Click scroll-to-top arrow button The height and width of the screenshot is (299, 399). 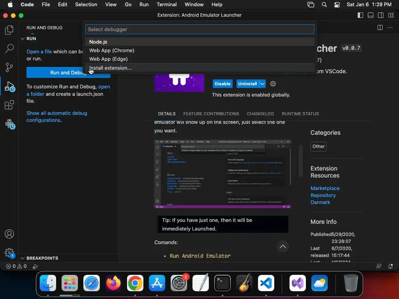[283, 246]
